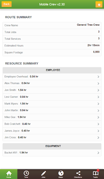Select Mark Myers 1.54 hr text
The image size is (104, 179).
pos(16,104)
